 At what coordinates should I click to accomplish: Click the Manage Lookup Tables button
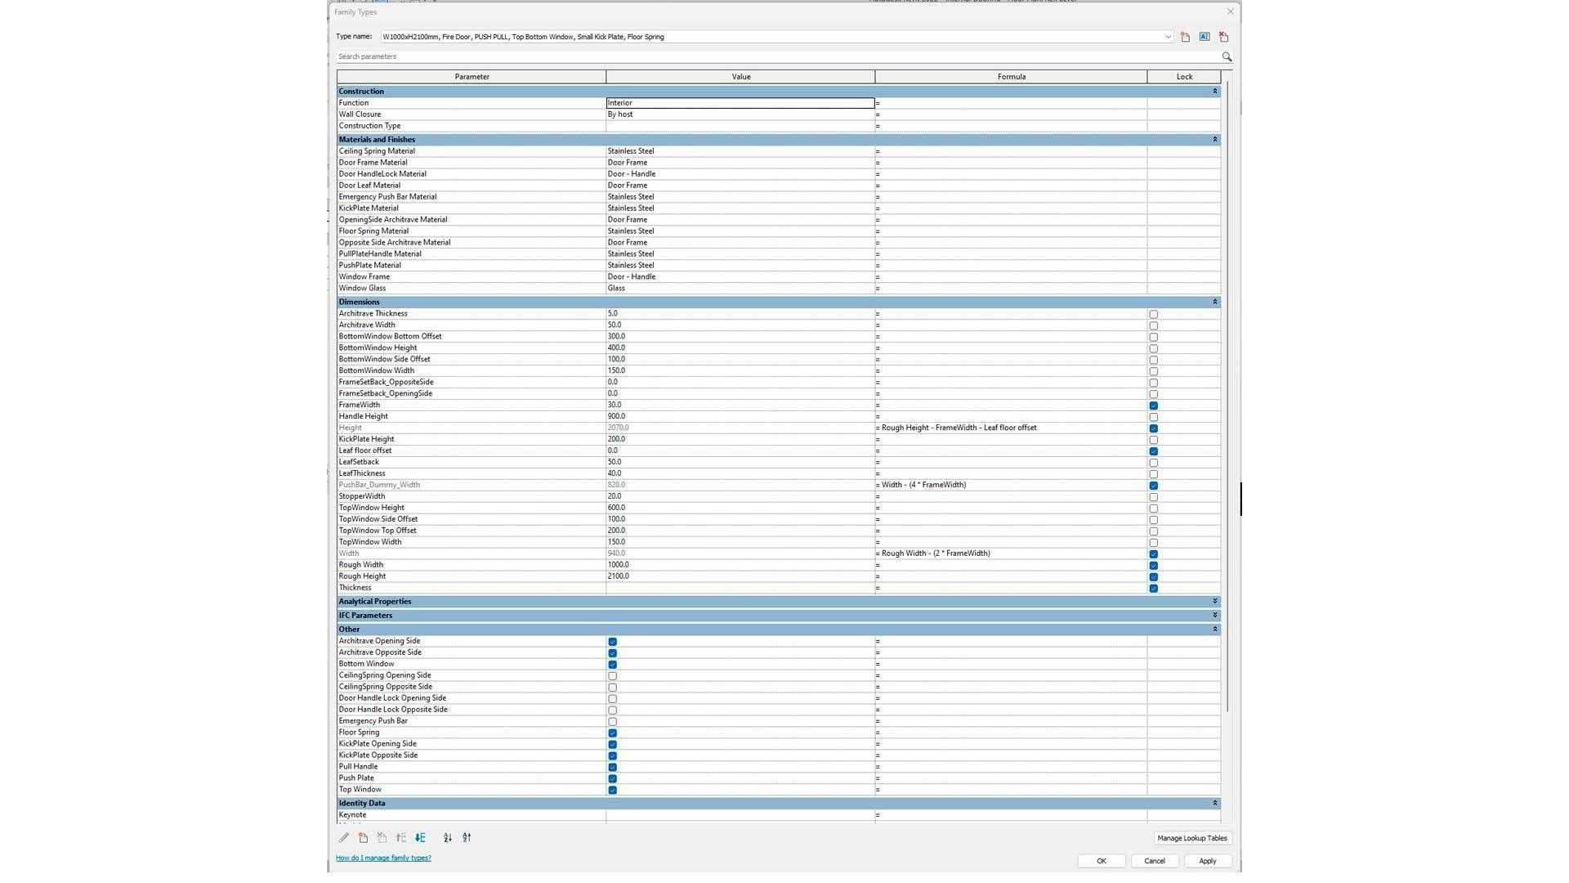pos(1191,838)
